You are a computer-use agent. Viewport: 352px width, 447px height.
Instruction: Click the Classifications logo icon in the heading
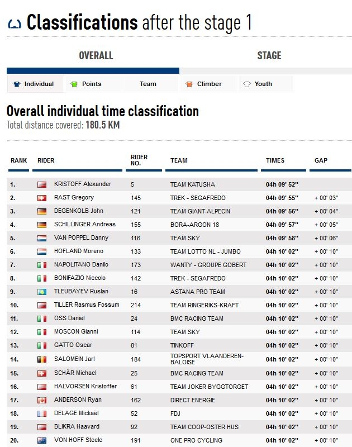point(15,24)
